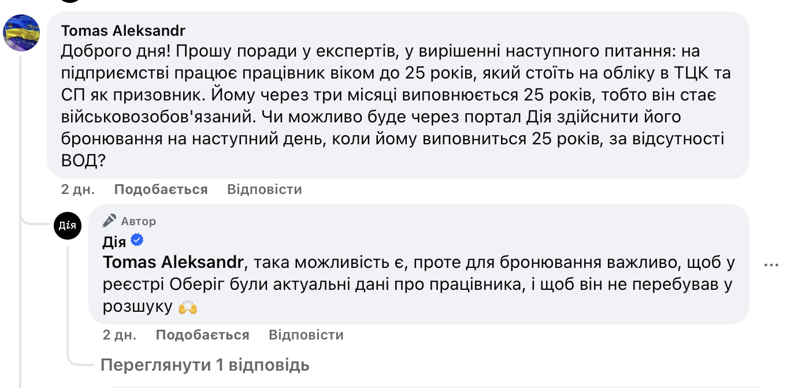Screen dimensions: 787x388
Task: Reply to Tomas Aleksandr's comment via Відповісти
Action: tap(265, 189)
